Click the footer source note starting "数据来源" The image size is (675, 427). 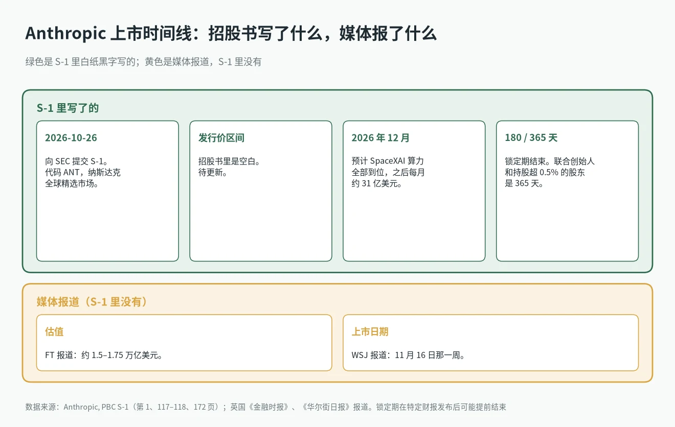[266, 407]
